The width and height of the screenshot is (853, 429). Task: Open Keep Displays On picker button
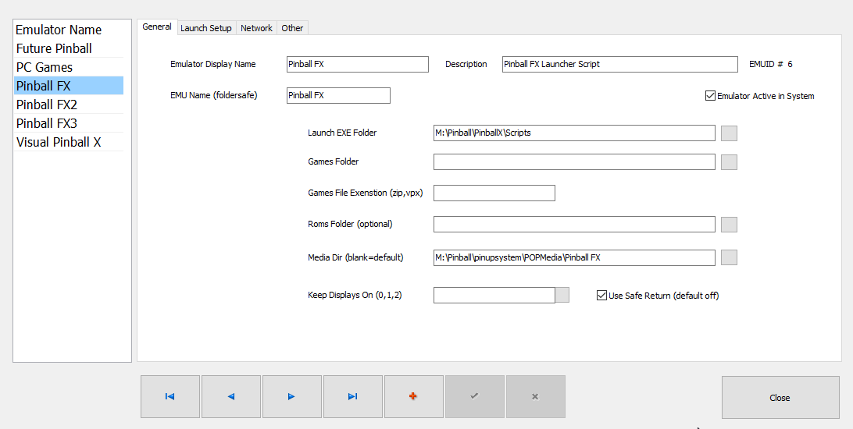pyautogui.click(x=562, y=295)
